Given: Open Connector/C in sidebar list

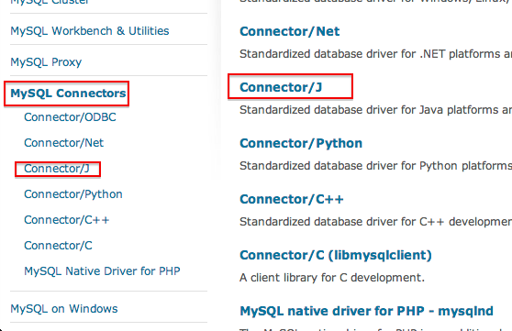Looking at the screenshot, I should click(58, 246).
